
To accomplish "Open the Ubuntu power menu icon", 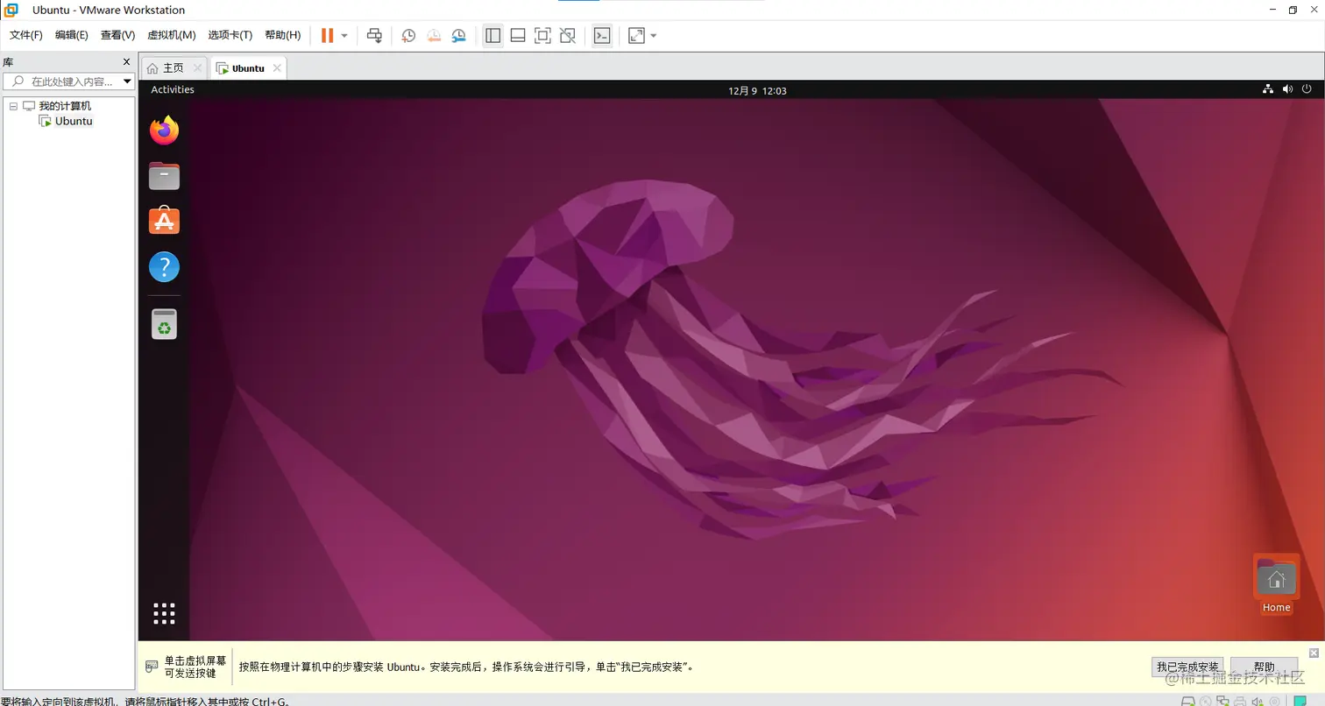I will tap(1307, 89).
